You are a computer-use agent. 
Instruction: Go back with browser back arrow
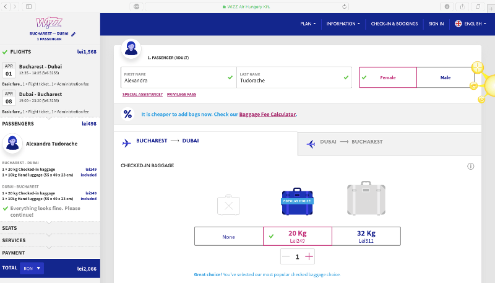[x=6, y=6]
